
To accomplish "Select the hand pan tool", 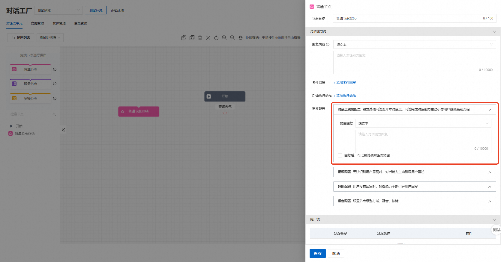I will (x=241, y=38).
